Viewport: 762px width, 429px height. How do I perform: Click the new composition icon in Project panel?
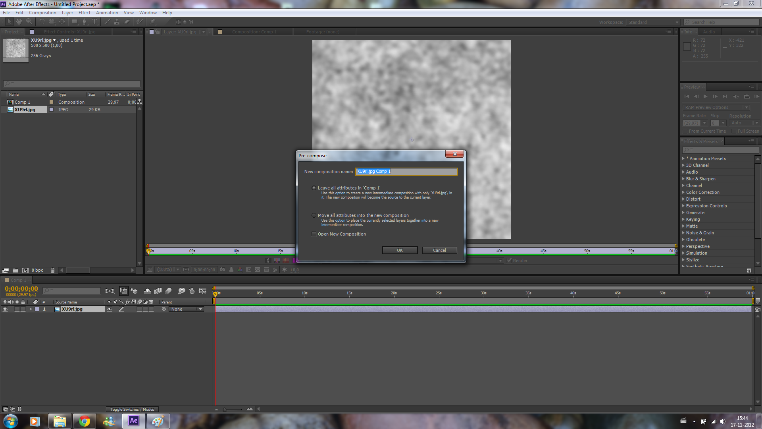(x=25, y=271)
